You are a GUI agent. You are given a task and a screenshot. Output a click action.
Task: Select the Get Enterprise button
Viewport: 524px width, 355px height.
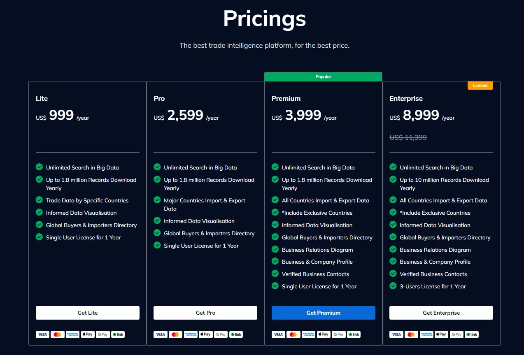click(x=441, y=313)
